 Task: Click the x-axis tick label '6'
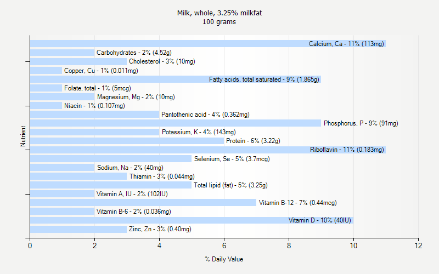[x=224, y=246]
